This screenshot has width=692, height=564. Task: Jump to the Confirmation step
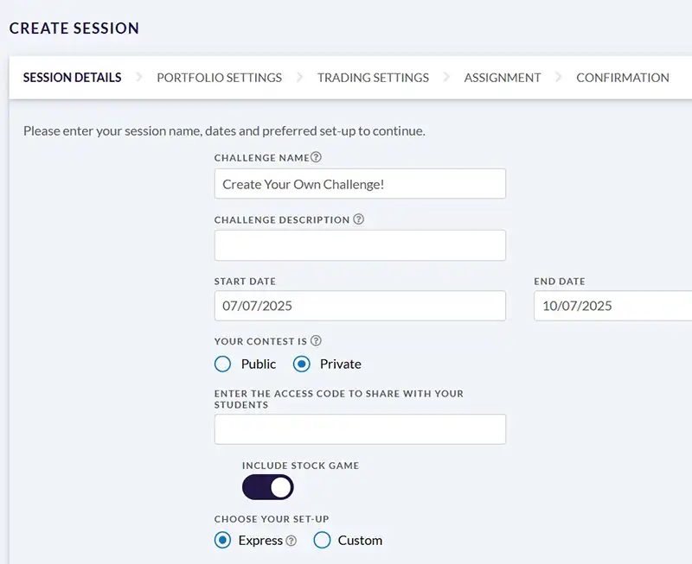[x=623, y=78]
